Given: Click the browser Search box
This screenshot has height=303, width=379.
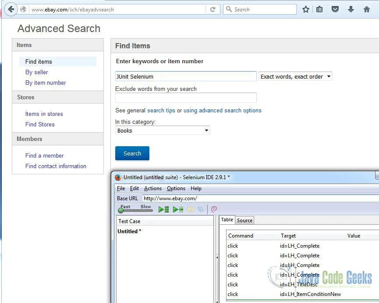Looking at the screenshot, I should point(260,10).
